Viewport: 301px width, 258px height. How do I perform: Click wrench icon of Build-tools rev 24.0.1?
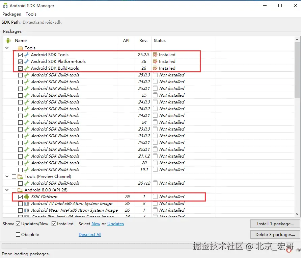(27, 116)
